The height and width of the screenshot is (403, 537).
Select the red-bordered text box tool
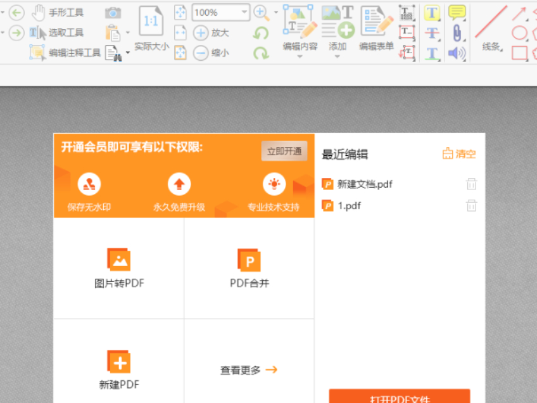(x=407, y=33)
